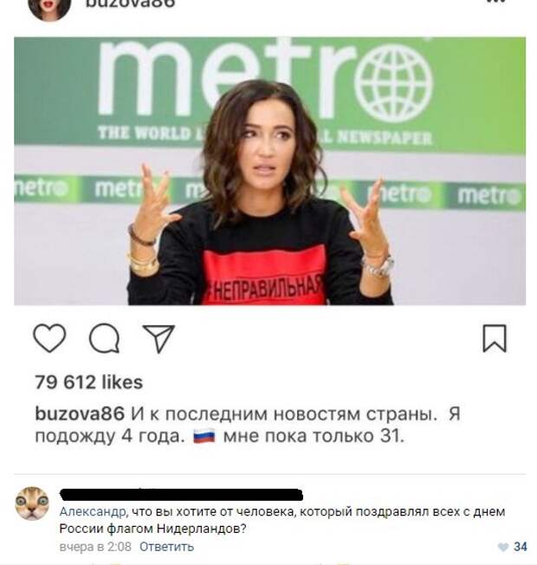
Task: Click the blacked-out commenter name
Action: tap(181, 494)
